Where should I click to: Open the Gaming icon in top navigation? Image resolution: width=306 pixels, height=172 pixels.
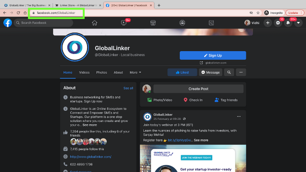211,23
